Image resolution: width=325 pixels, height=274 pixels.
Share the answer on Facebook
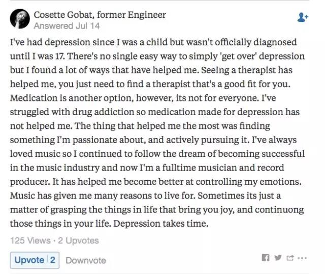coord(266,258)
